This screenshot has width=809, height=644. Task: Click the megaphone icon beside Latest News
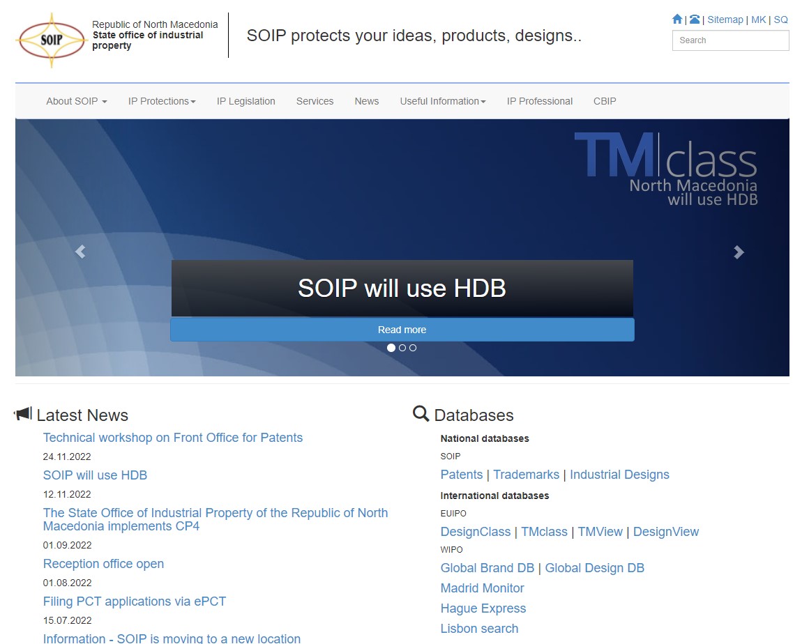click(23, 413)
